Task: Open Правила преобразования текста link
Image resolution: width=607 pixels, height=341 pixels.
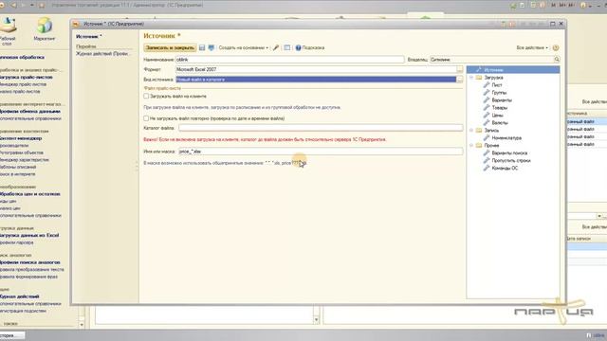Action: pyautogui.click(x=32, y=269)
